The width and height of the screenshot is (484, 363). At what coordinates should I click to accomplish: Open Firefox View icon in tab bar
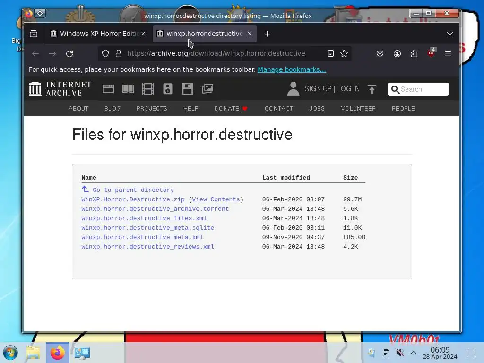click(x=34, y=34)
